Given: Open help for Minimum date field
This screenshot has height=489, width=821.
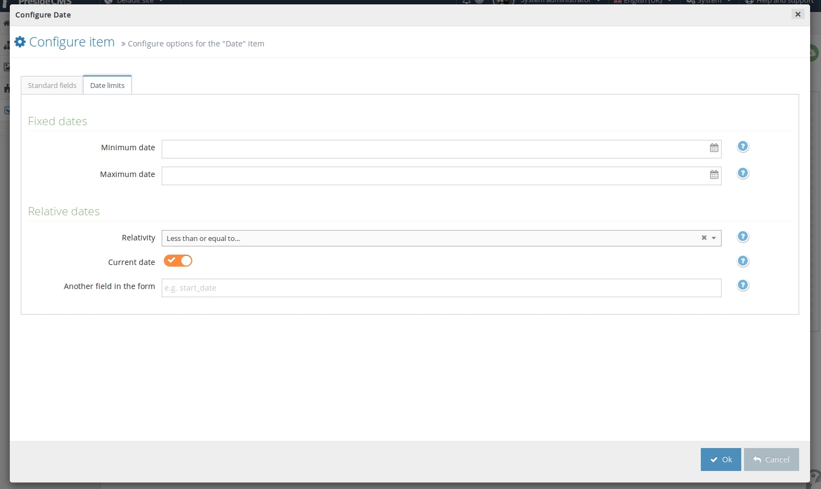Looking at the screenshot, I should [743, 146].
